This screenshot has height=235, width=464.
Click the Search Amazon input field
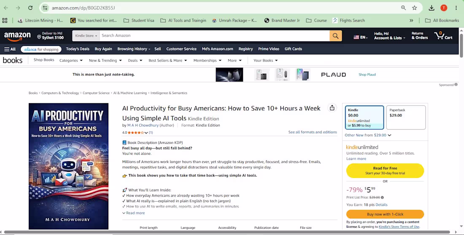[214, 36]
